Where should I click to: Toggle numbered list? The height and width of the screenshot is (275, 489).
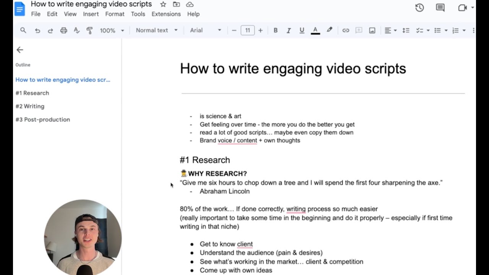tap(455, 30)
